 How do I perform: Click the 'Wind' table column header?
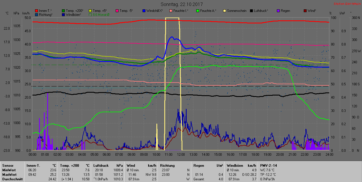point(131,165)
